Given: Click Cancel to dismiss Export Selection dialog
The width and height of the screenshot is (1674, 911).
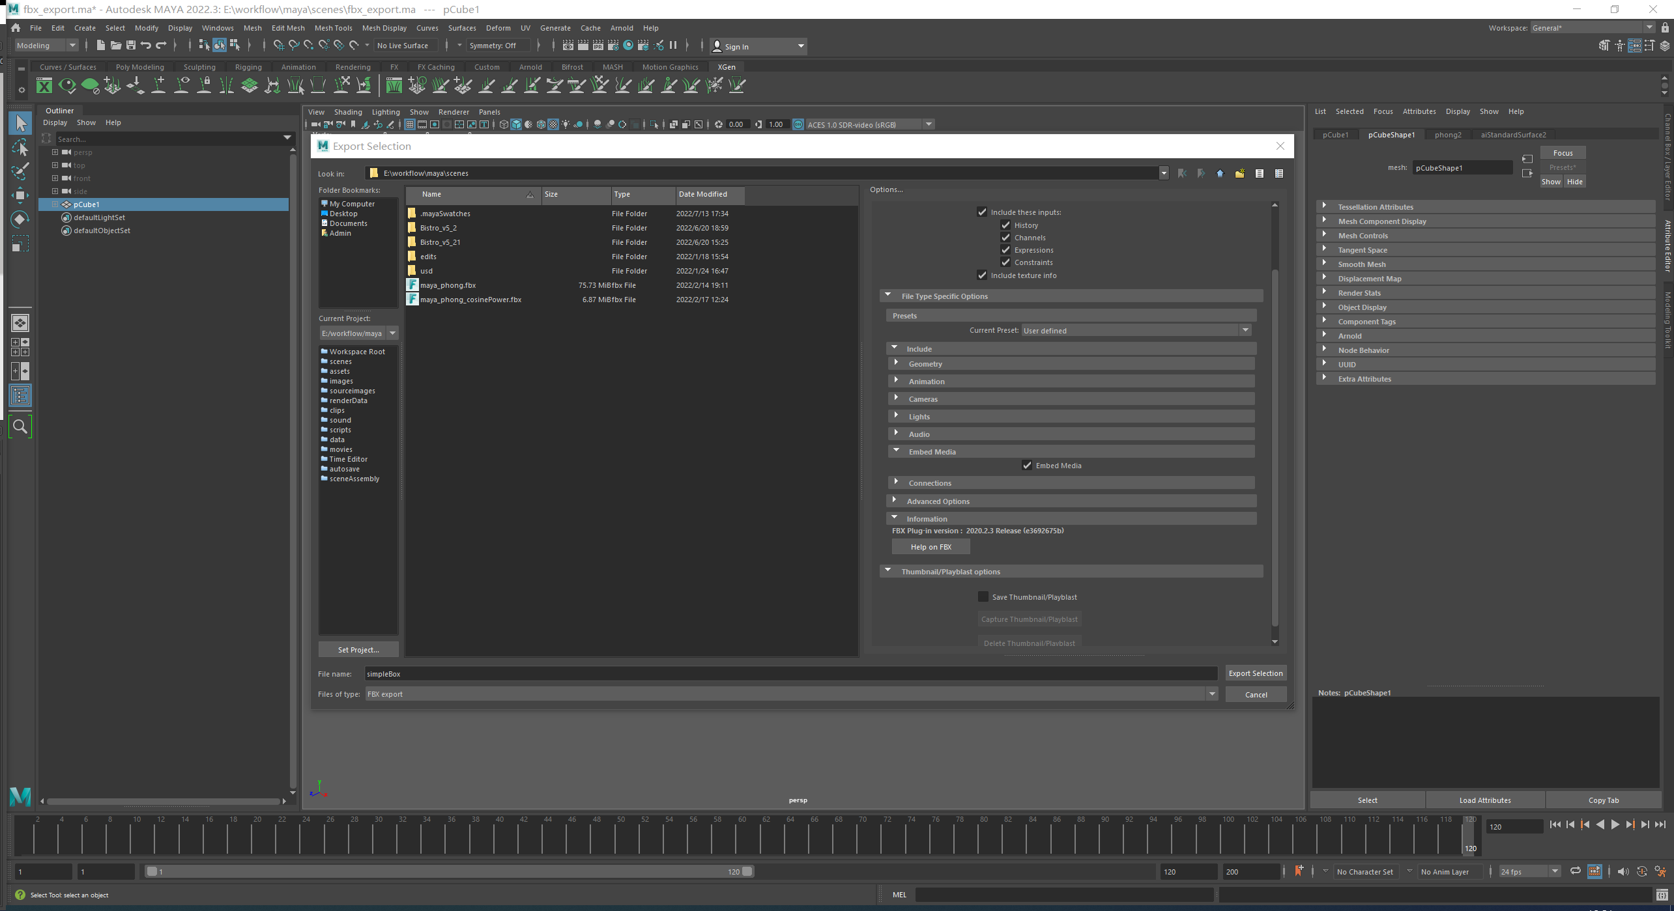Looking at the screenshot, I should coord(1256,694).
